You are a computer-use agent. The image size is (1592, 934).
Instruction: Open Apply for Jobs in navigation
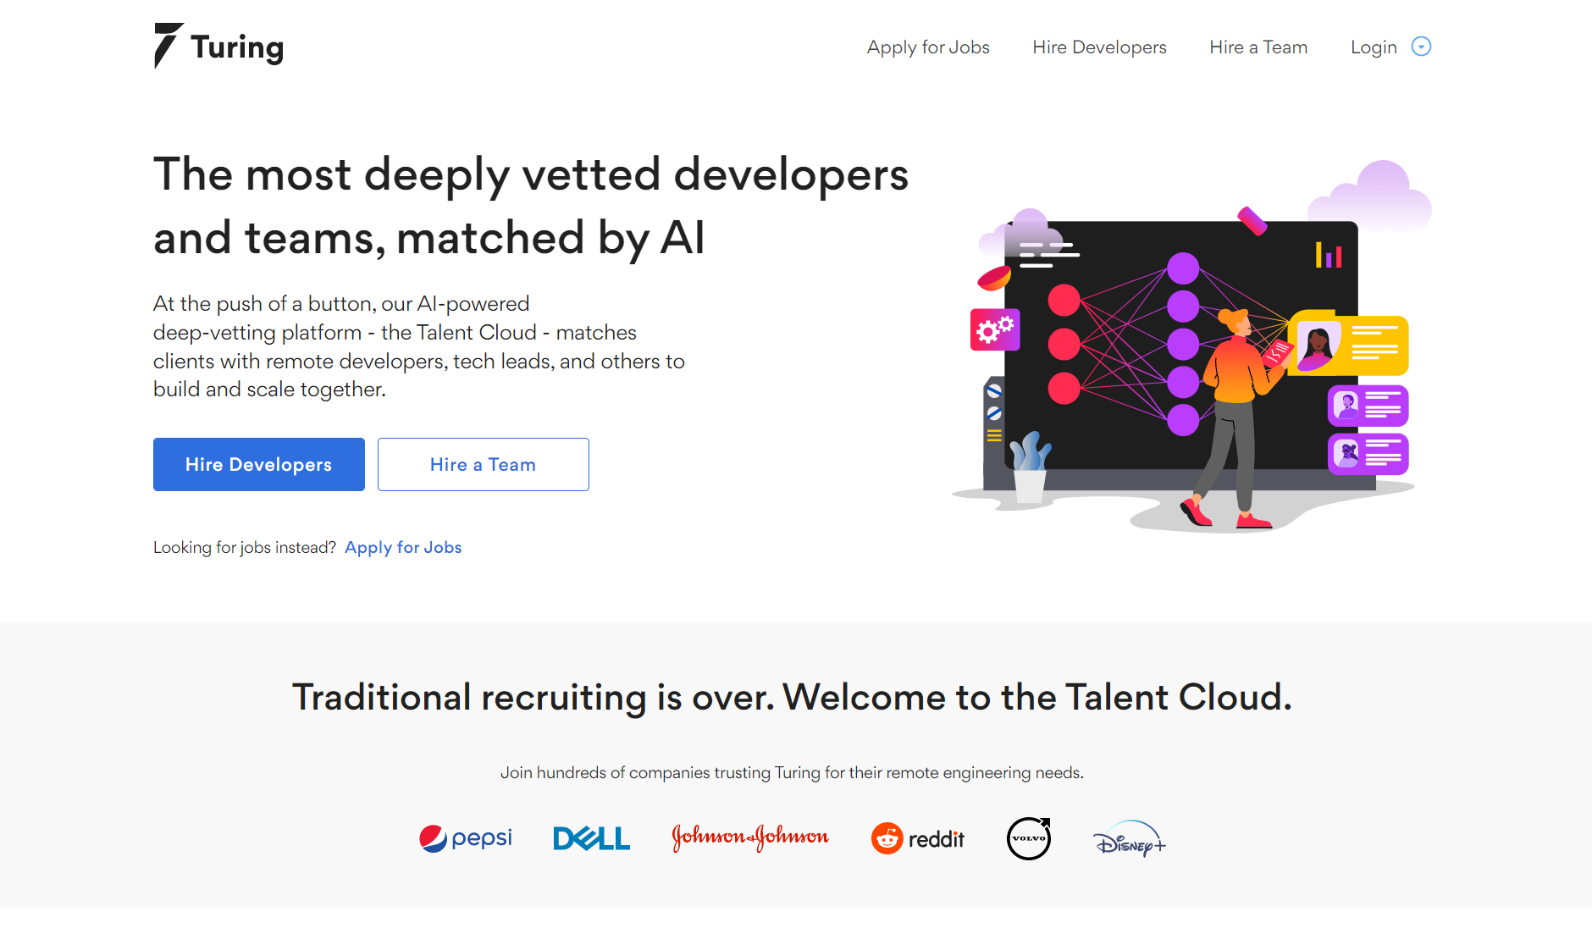(x=928, y=47)
